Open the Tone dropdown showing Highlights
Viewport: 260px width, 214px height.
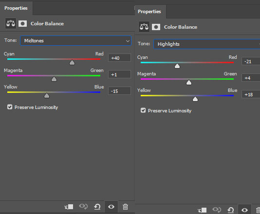(x=206, y=44)
